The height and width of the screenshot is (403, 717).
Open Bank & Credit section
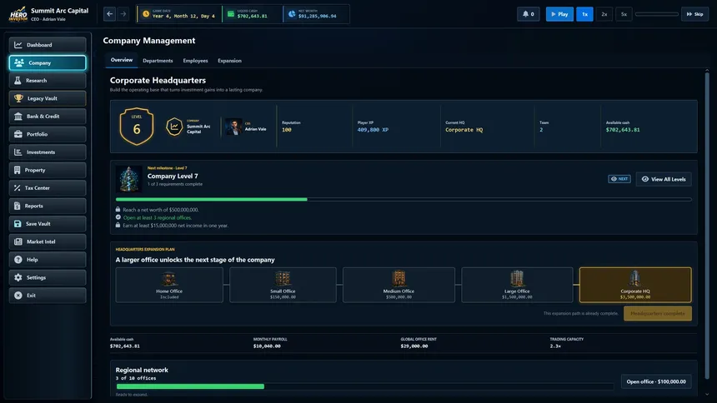[47, 116]
